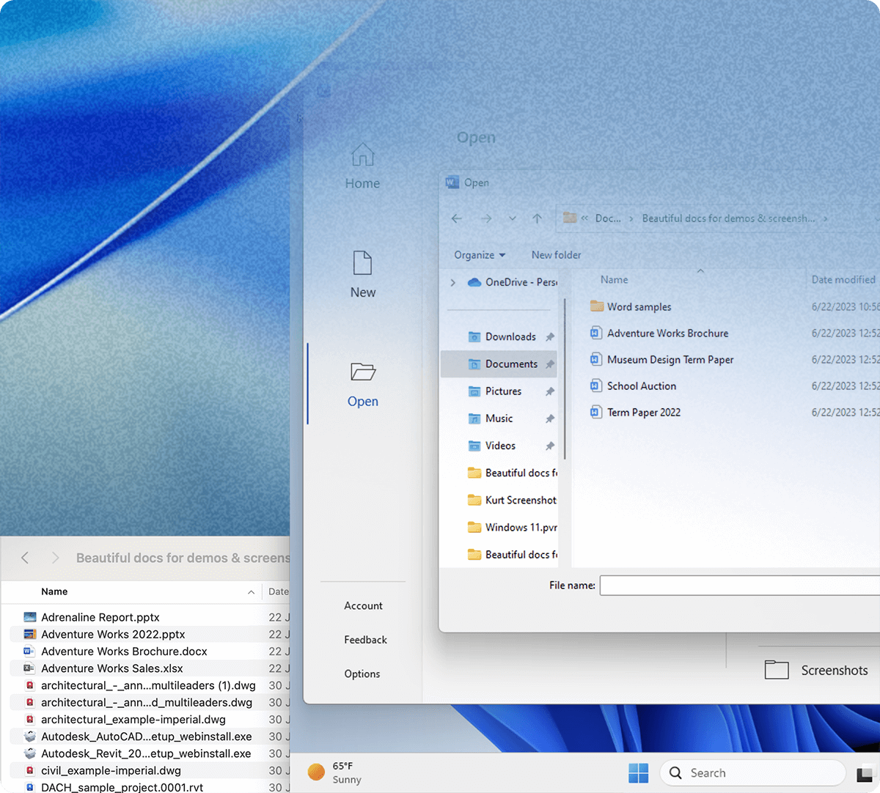Click the Back arrow in Open dialog

tap(457, 218)
